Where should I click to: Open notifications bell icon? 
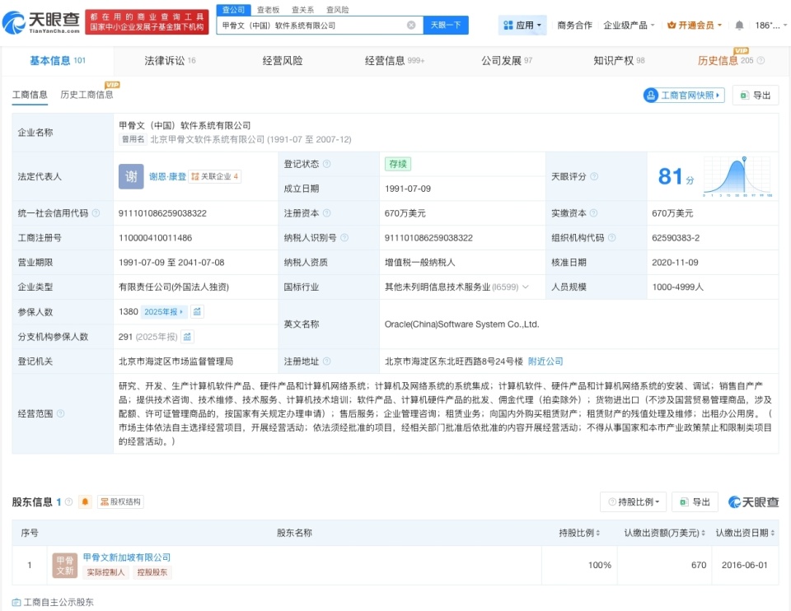(x=739, y=26)
